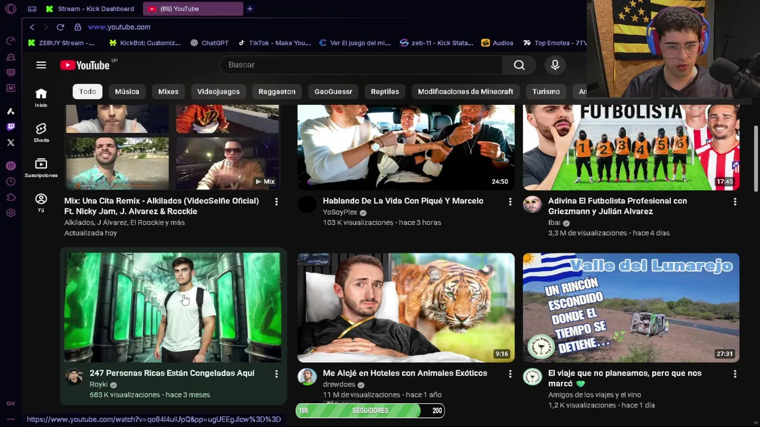
Task: Open Top Emotes 7TV bookmark
Action: coord(555,43)
